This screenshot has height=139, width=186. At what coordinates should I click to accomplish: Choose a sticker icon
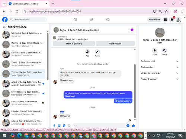tap(64, 126)
